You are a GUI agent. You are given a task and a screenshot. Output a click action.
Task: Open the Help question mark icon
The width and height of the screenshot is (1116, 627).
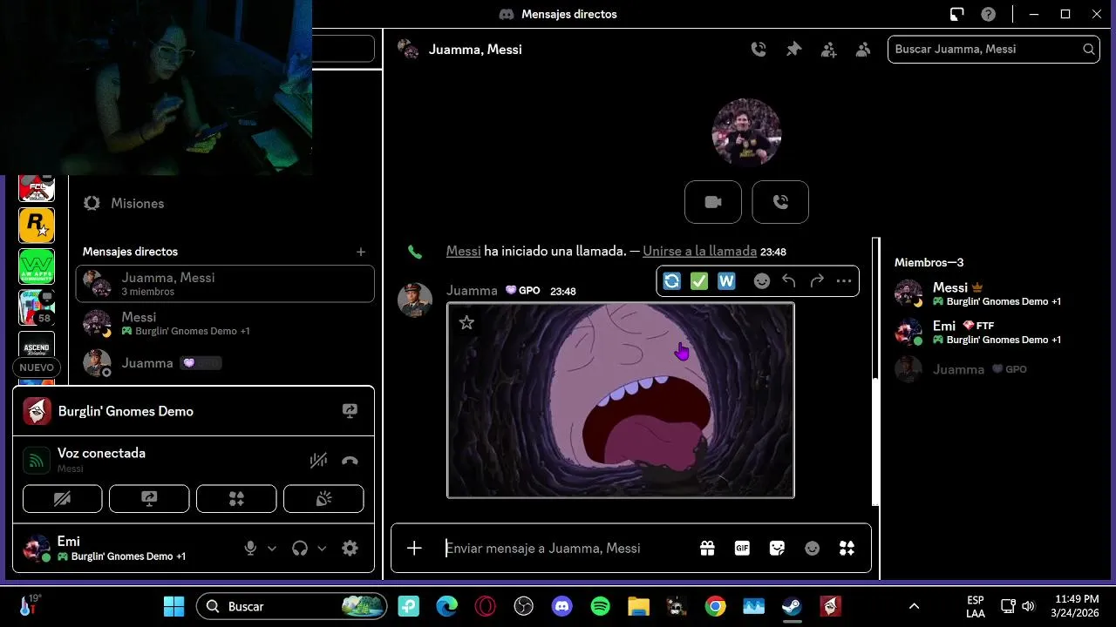988,14
